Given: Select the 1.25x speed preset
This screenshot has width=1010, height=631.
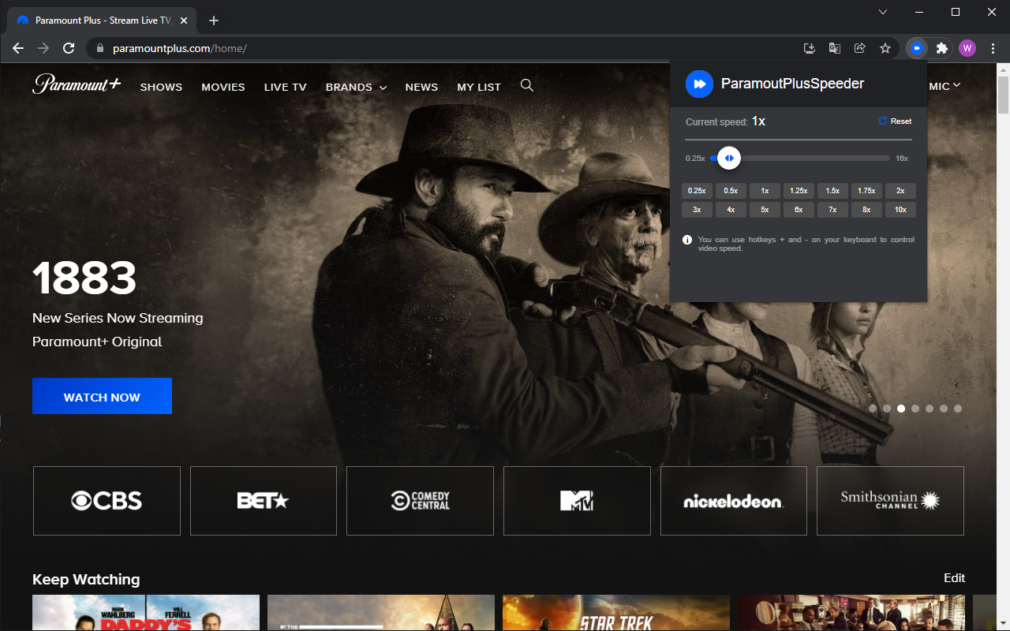Looking at the screenshot, I should coord(799,191).
